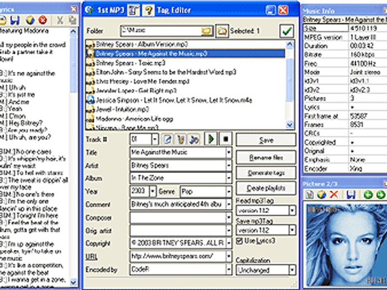Image resolution: width=387 pixels, height=290 pixels.
Task: Click the Create playlists button
Action: point(266,188)
